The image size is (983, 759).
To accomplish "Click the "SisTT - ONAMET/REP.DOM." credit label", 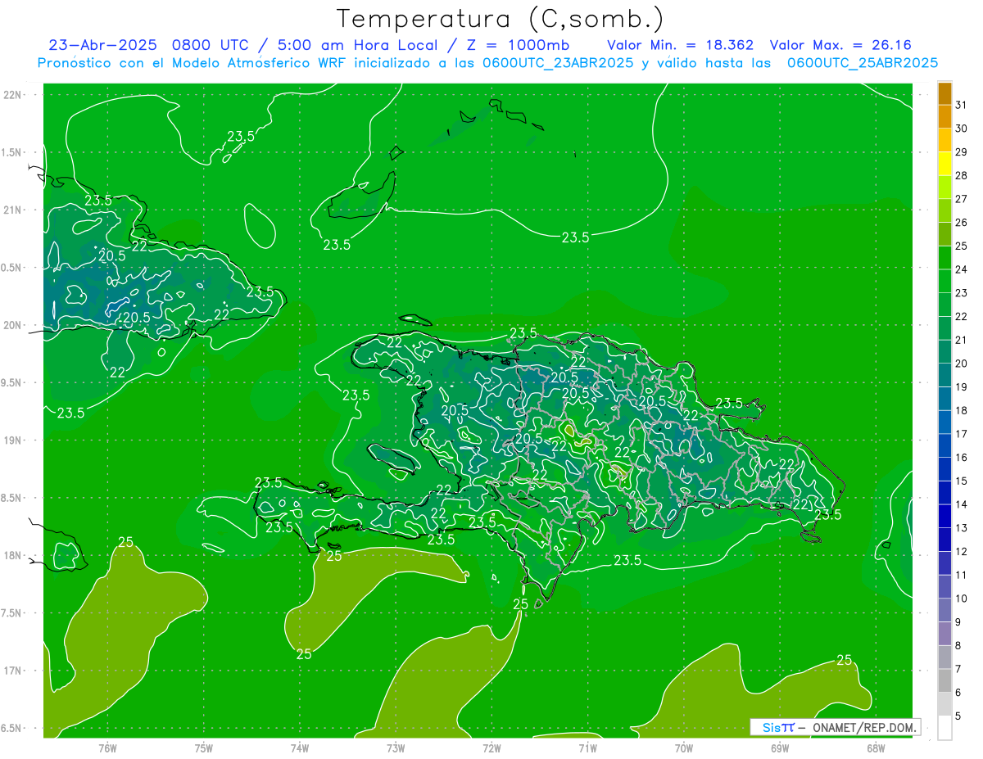I will (x=836, y=727).
